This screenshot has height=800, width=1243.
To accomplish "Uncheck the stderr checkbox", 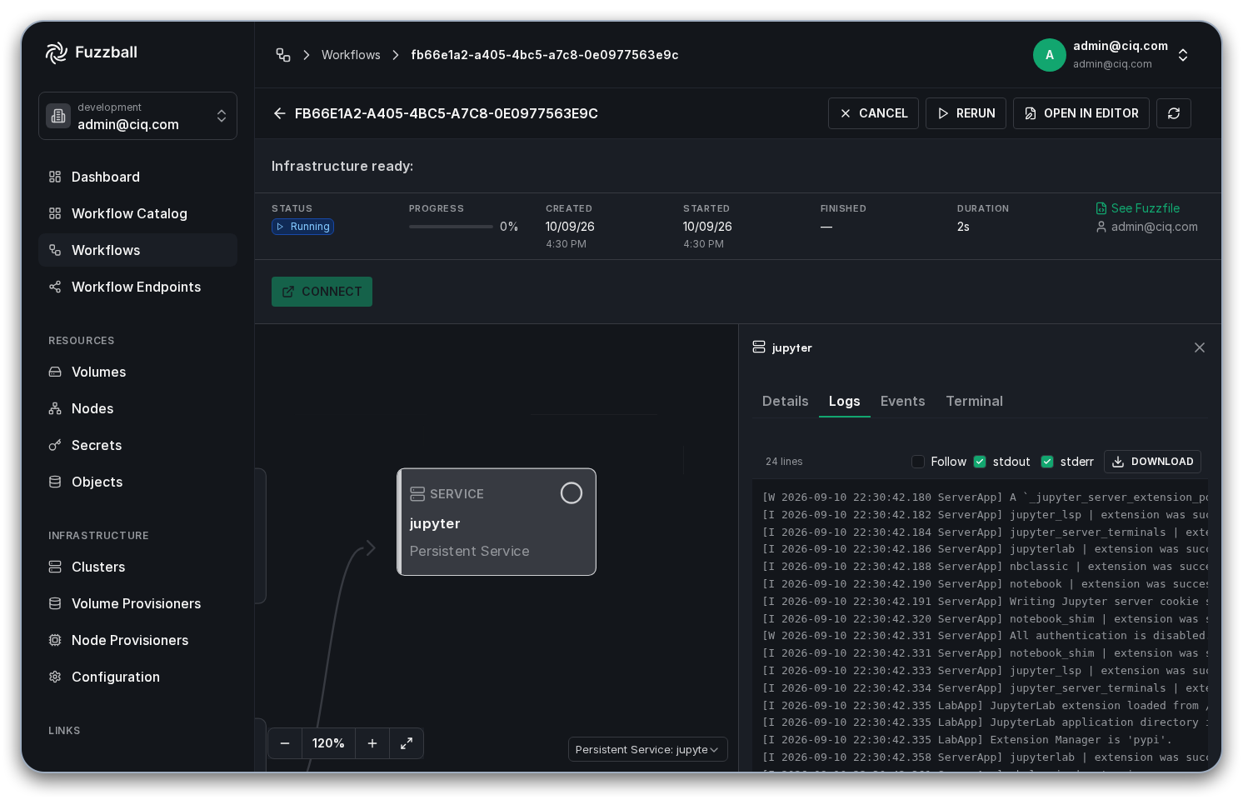I will (1047, 462).
